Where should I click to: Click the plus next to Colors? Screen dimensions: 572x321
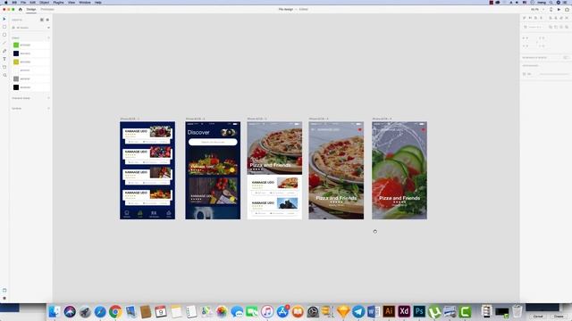pyautogui.click(x=48, y=37)
